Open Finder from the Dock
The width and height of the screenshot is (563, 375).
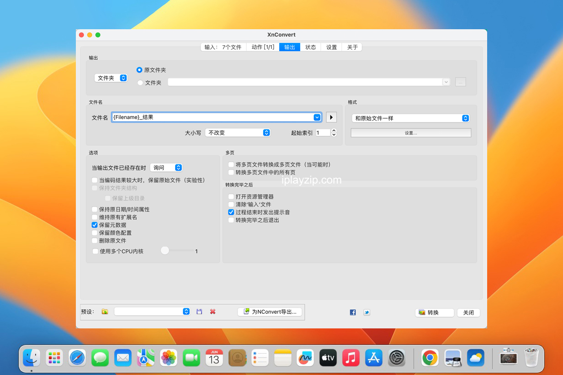pos(32,358)
